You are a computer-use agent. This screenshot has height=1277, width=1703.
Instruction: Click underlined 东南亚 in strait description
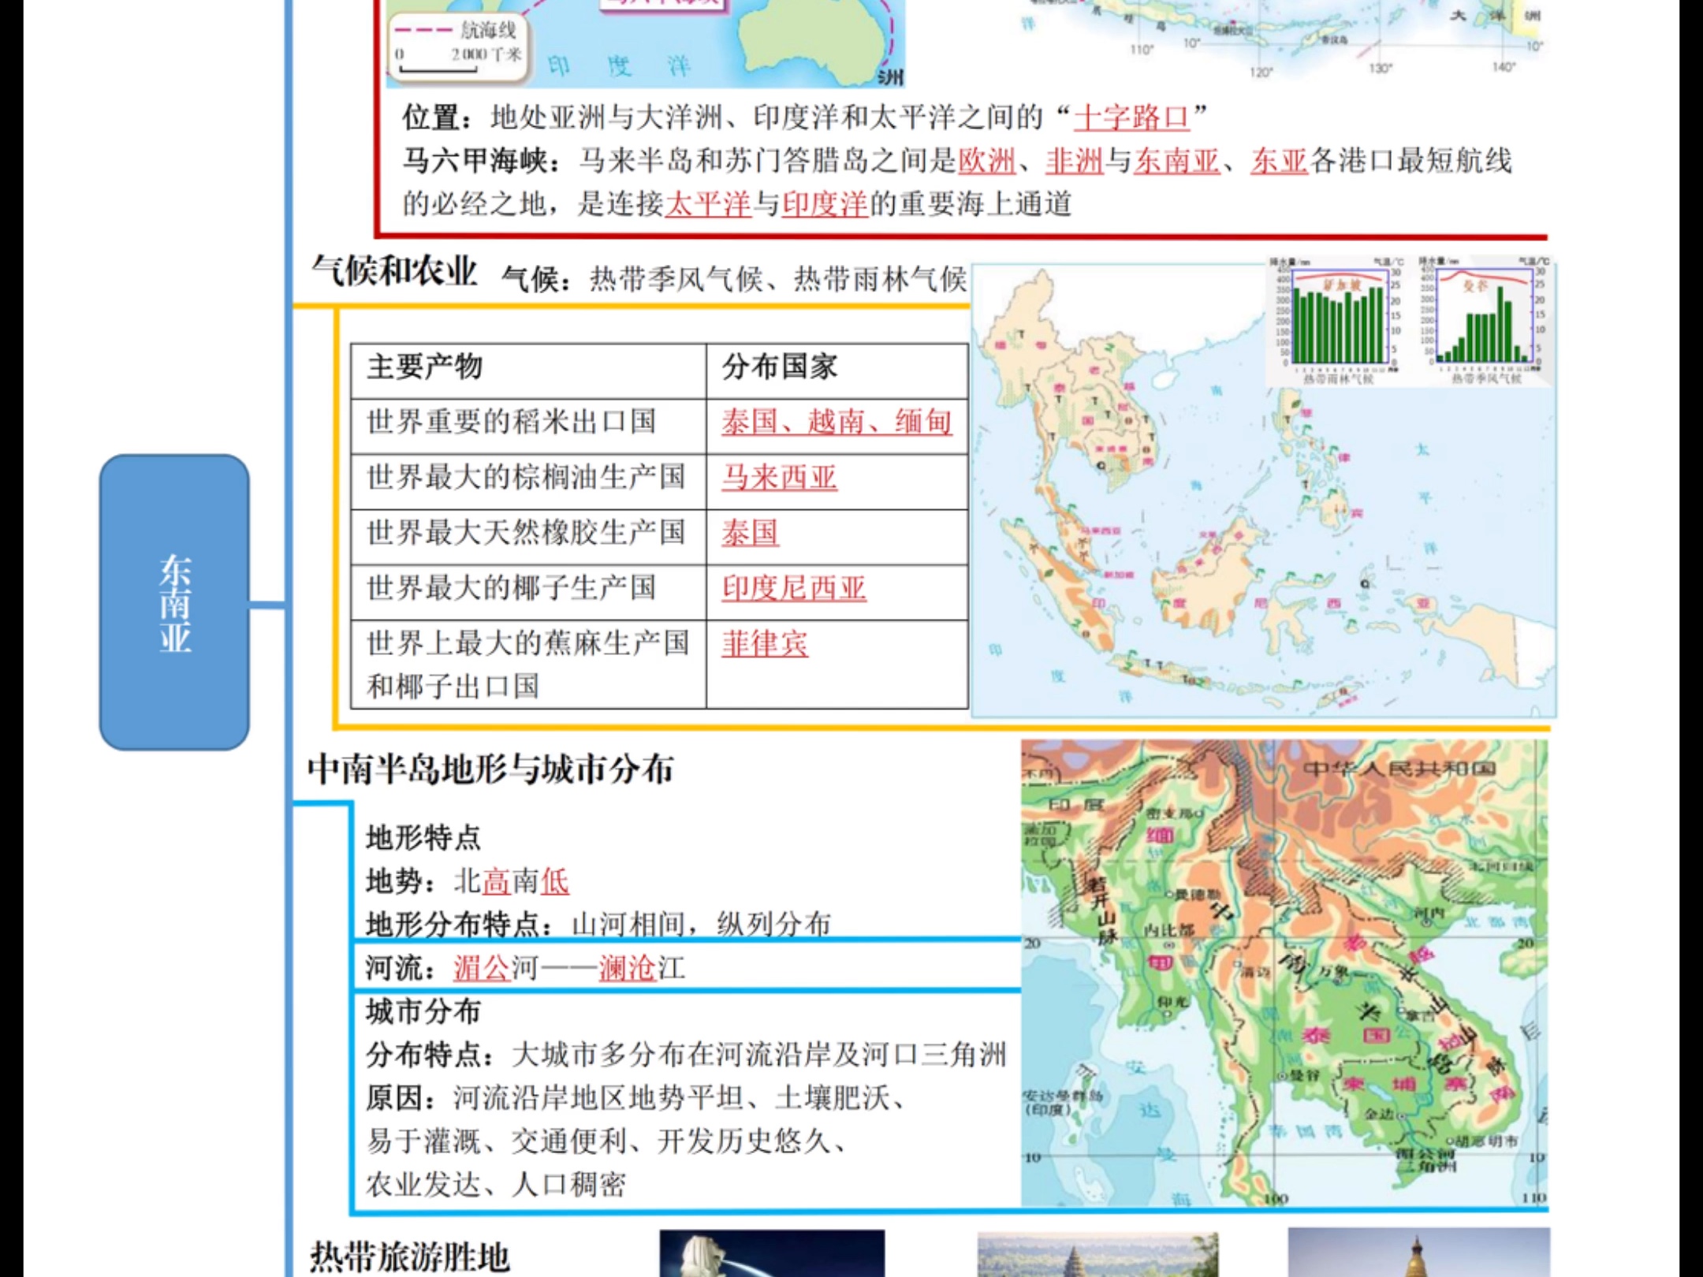[x=1177, y=161]
